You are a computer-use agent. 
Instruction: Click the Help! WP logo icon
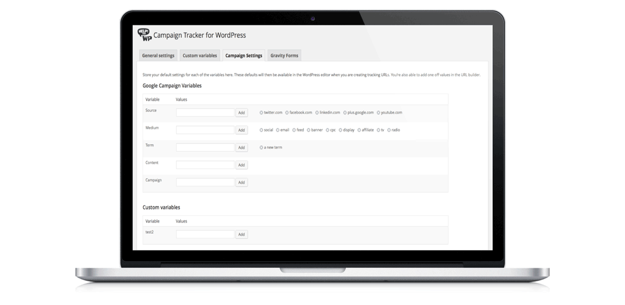pos(145,35)
